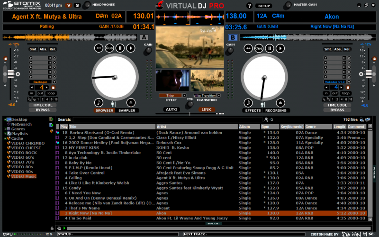Screen dimensions: 379x237
Task: Start deck B with the play button
Action: pyautogui.click(x=280, y=48)
